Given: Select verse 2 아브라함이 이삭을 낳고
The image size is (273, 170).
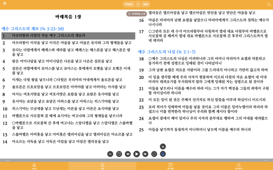Looking at the screenshot, I should tap(68, 43).
